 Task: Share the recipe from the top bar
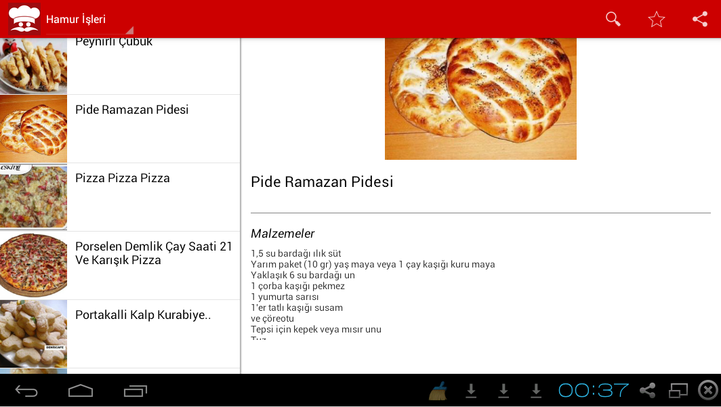700,19
